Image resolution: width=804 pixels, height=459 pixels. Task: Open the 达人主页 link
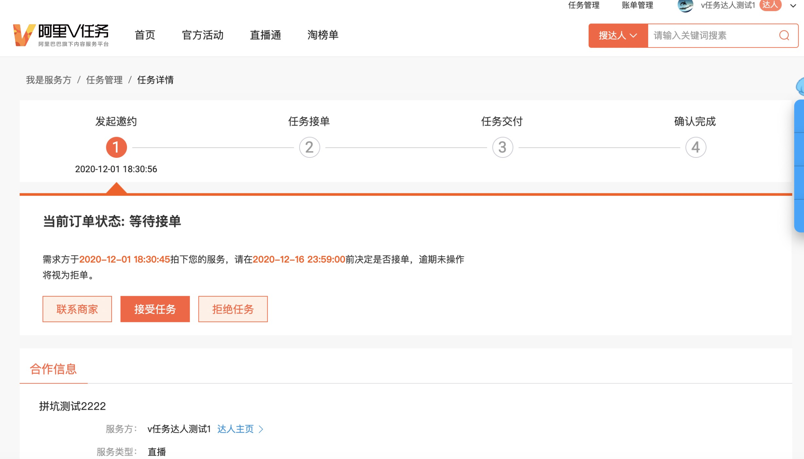click(x=236, y=429)
